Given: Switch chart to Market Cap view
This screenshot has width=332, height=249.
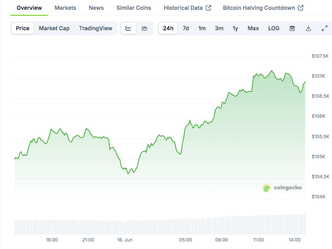Looking at the screenshot, I should tap(54, 28).
